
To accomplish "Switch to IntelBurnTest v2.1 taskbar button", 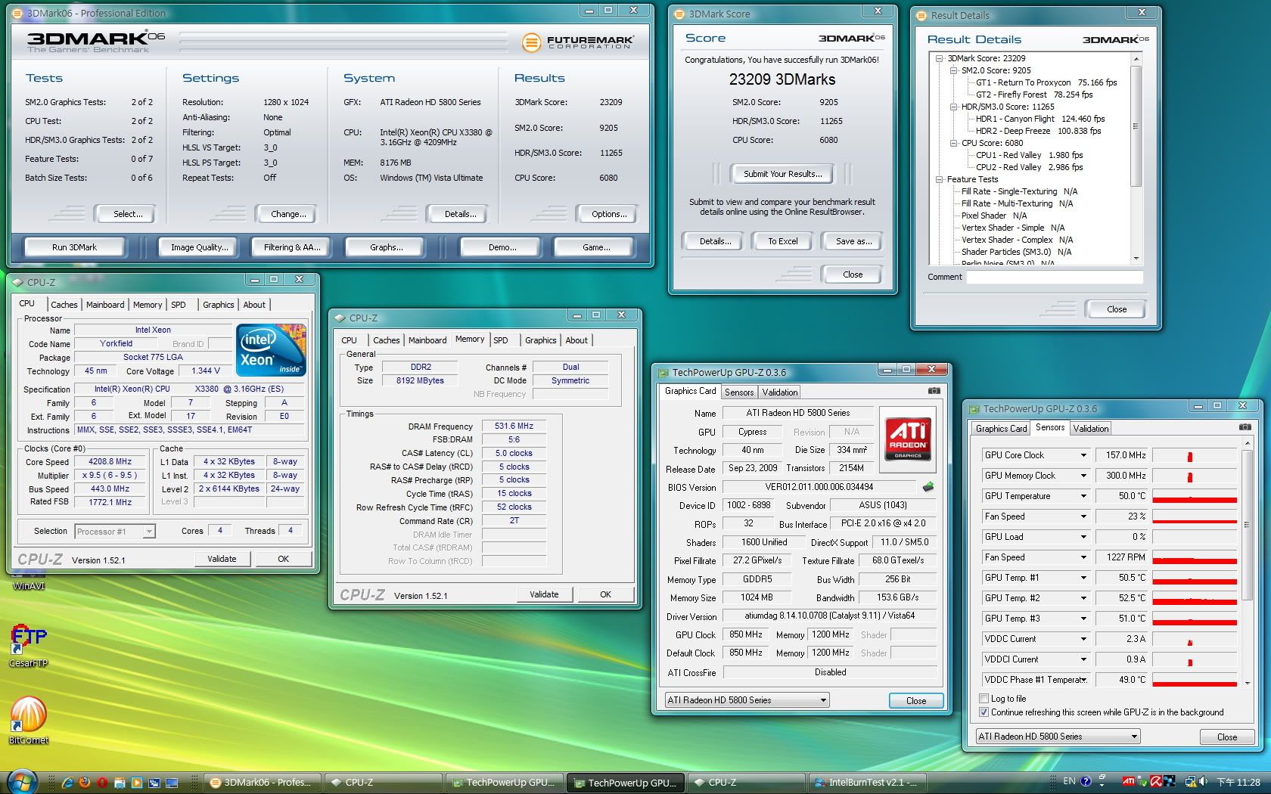I will (867, 782).
